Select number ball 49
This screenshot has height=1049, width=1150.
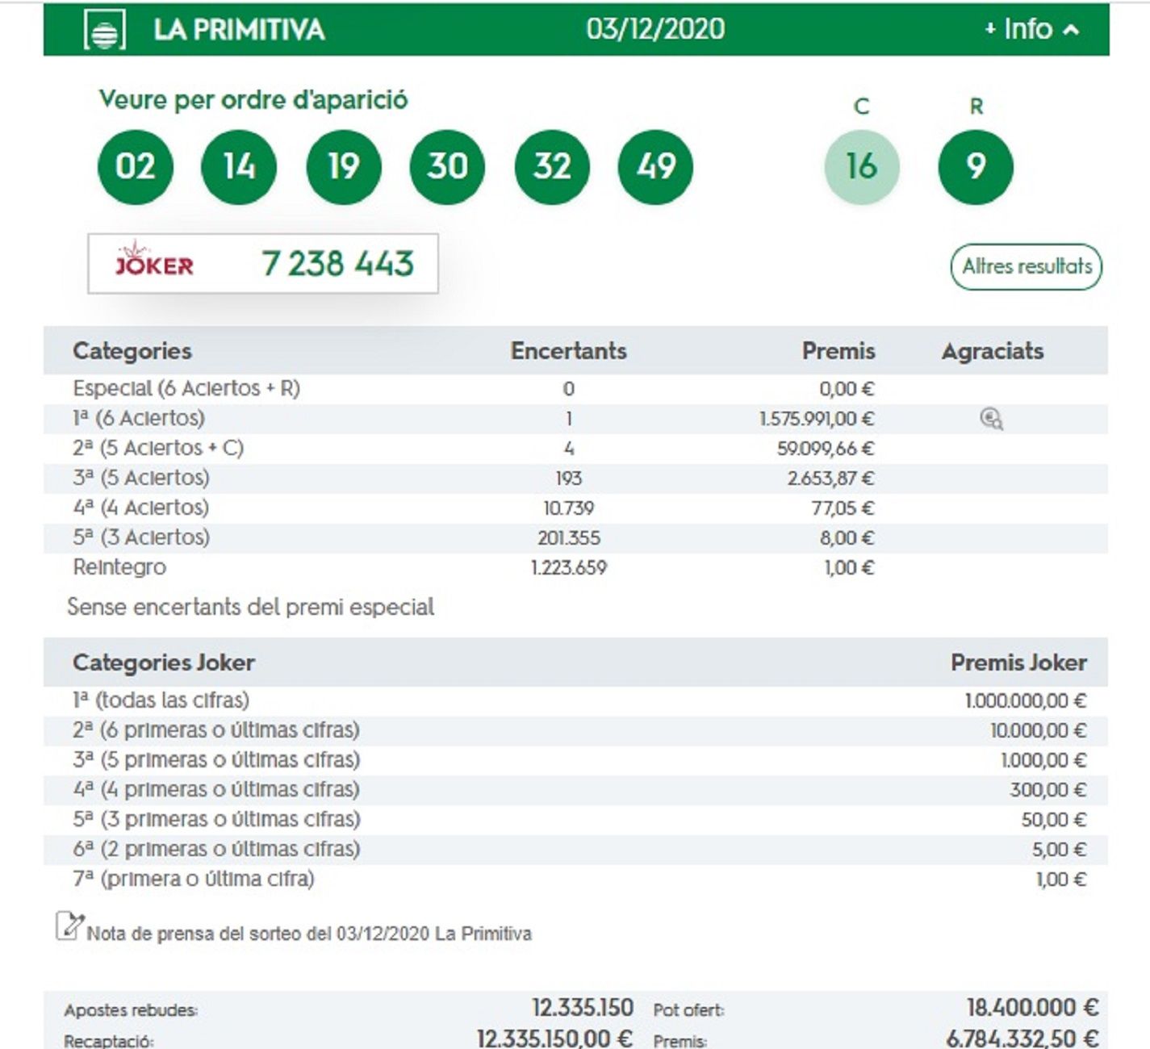(655, 167)
